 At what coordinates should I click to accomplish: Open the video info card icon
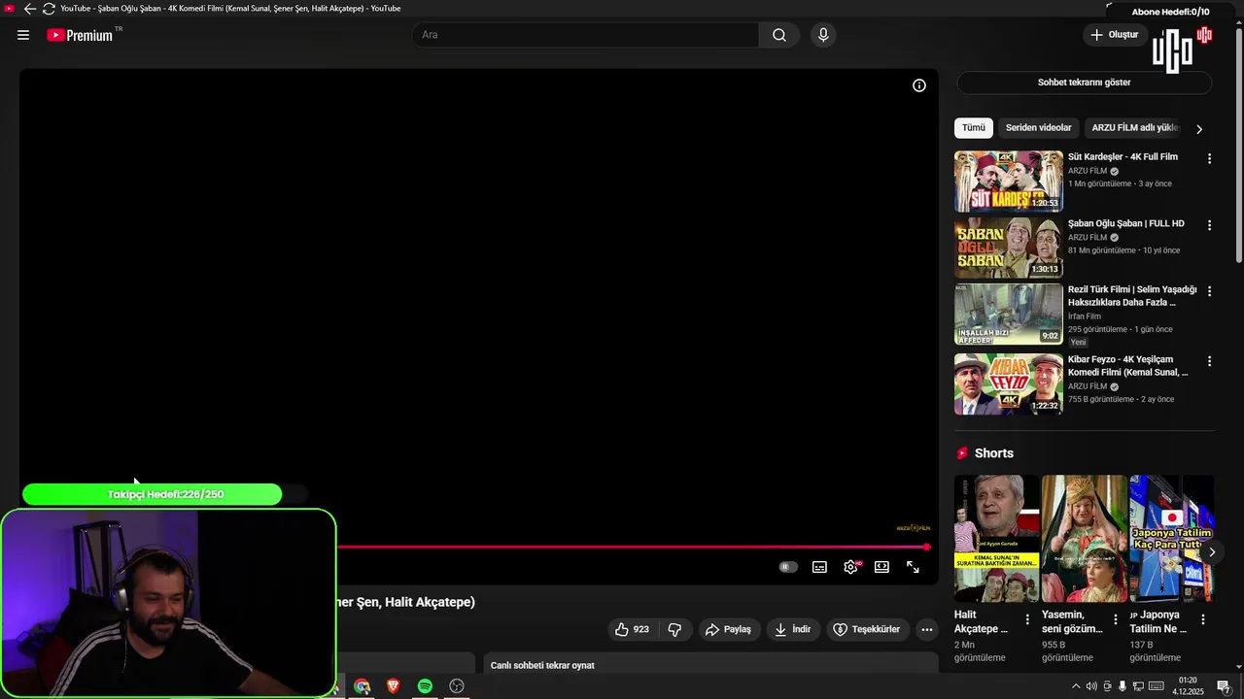click(919, 85)
